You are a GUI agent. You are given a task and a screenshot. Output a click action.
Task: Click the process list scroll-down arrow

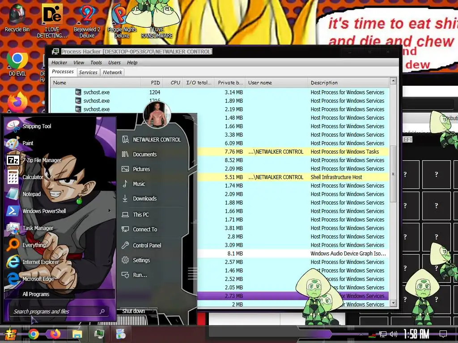coord(393,303)
